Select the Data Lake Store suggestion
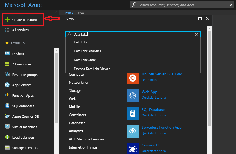 coord(133,60)
